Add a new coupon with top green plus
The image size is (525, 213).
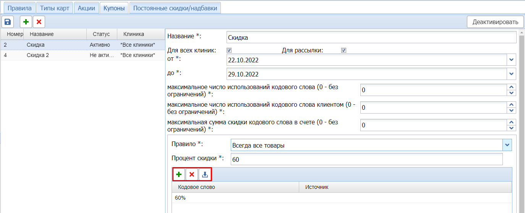pyautogui.click(x=26, y=22)
